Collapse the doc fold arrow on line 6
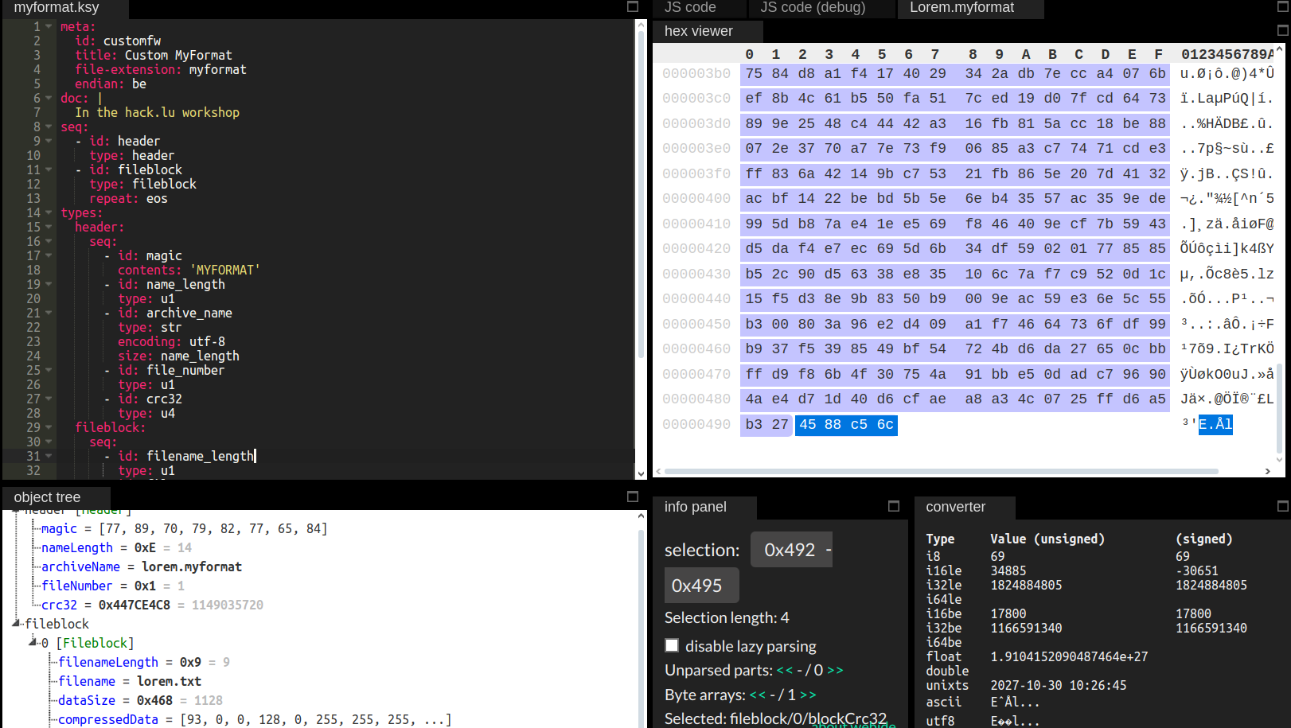This screenshot has height=728, width=1291. click(49, 98)
